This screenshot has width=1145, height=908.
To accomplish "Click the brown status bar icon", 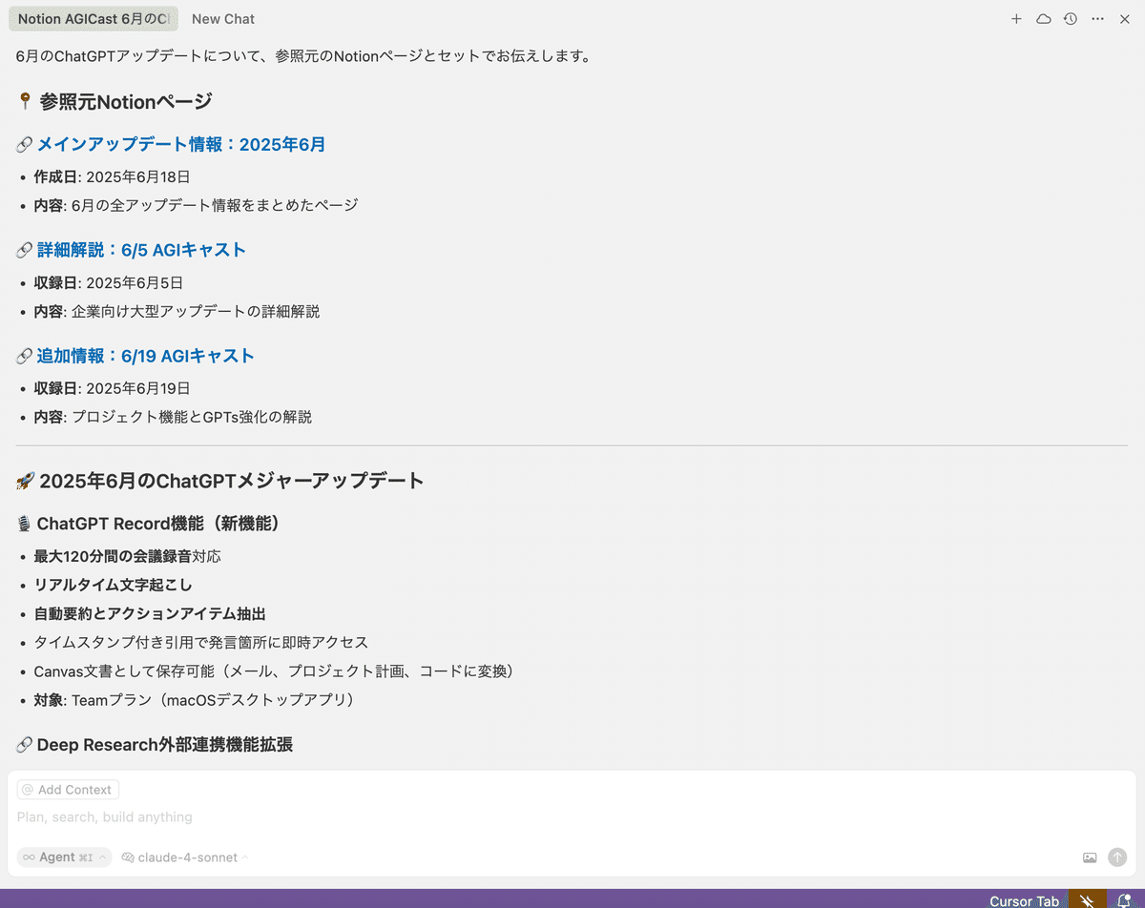I will coord(1086,899).
